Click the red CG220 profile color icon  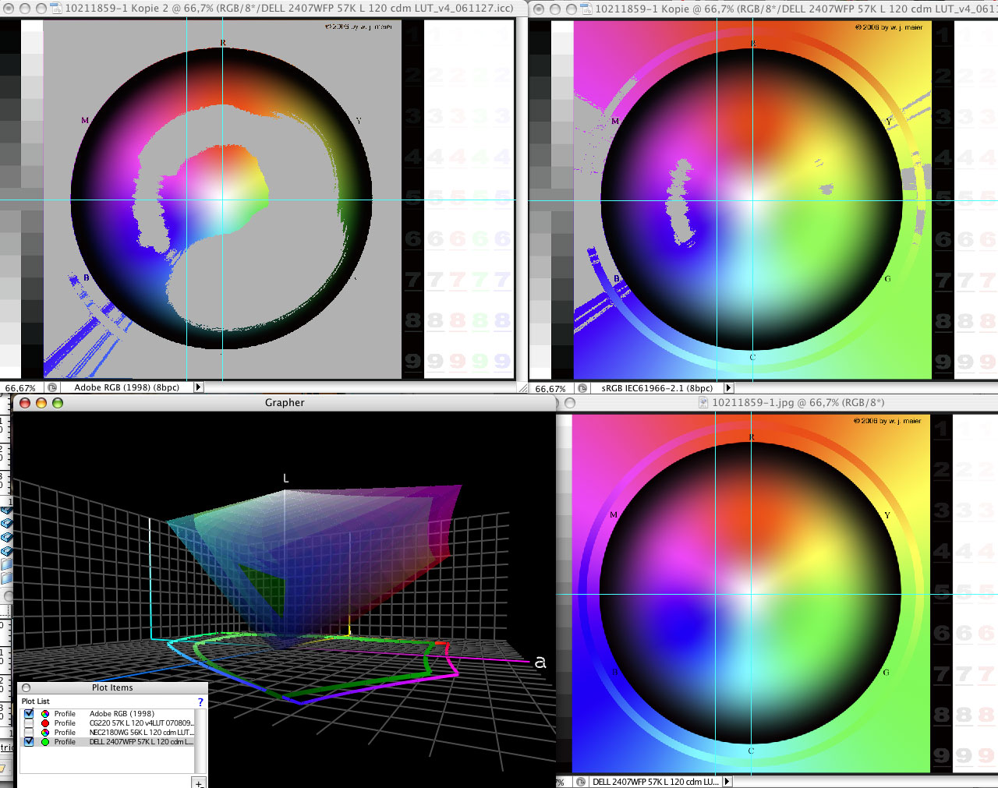pos(45,723)
